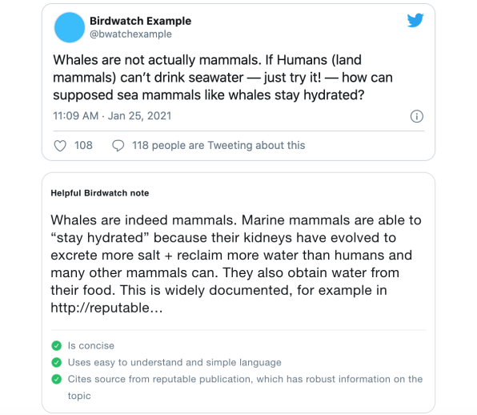Like the tweet with heart icon
Image resolution: width=477 pixels, height=415 pixels.
click(x=60, y=146)
